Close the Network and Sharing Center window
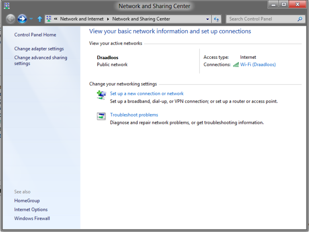 pyautogui.click(x=298, y=4)
